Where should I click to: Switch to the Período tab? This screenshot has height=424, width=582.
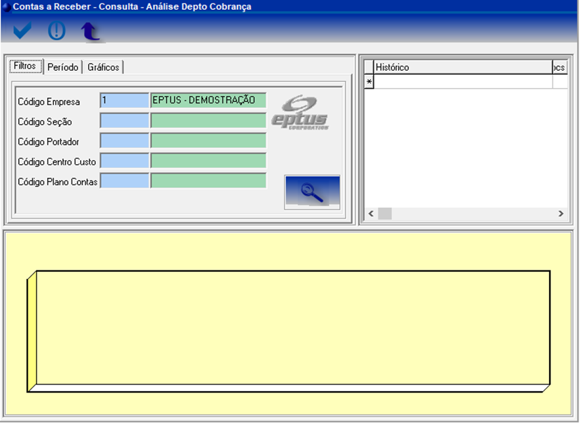pyautogui.click(x=63, y=68)
